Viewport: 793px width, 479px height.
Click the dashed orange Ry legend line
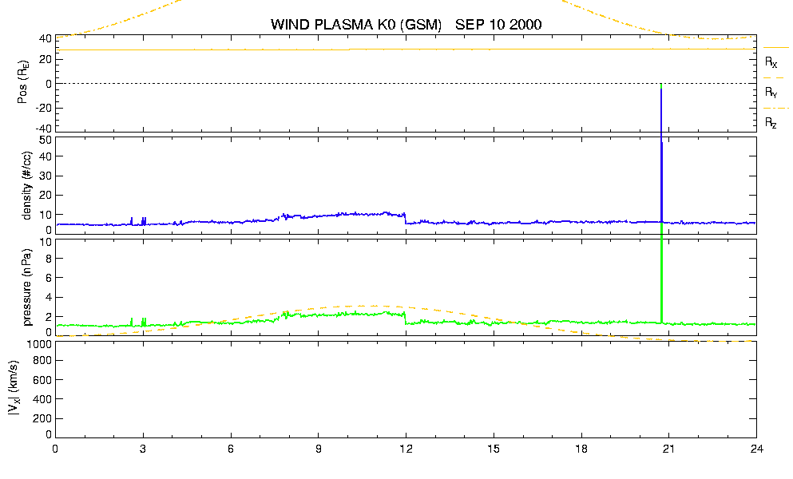tap(774, 78)
